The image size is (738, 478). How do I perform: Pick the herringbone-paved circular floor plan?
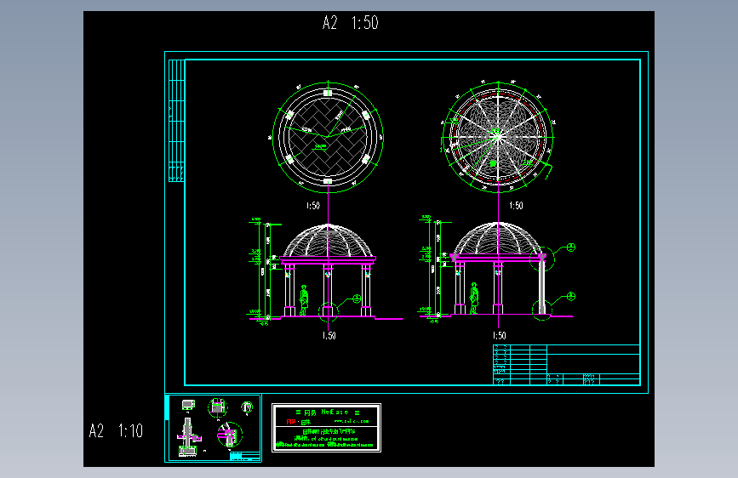point(328,137)
